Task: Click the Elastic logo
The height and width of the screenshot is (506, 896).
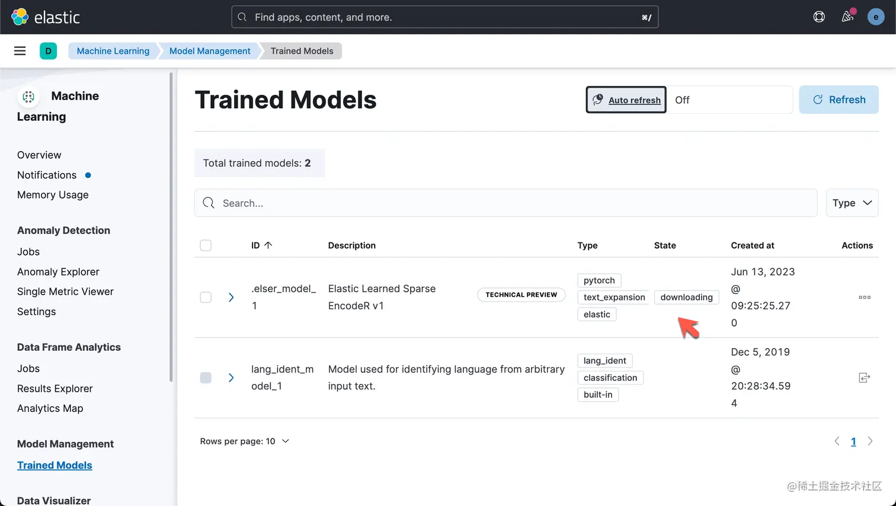Action: (x=45, y=17)
